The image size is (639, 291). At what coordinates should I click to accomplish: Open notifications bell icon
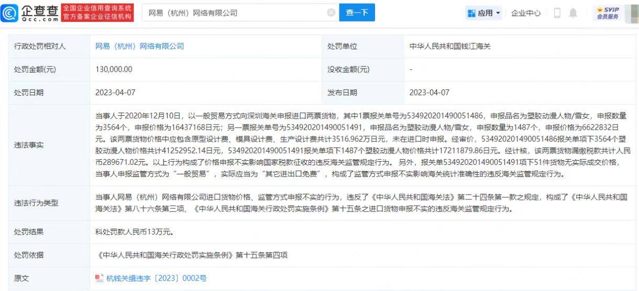573,13
